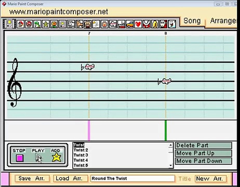Select the Game Boy instrument after Fire Flower

coord(62,24)
